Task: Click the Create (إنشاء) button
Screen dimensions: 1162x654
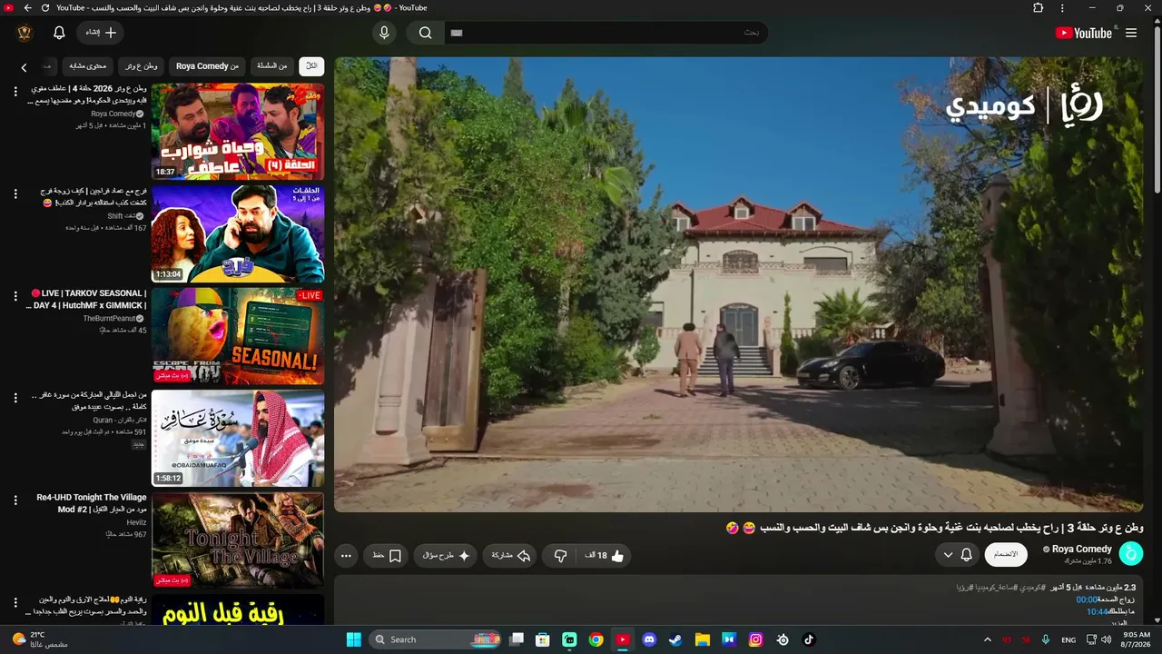Action: (100, 33)
